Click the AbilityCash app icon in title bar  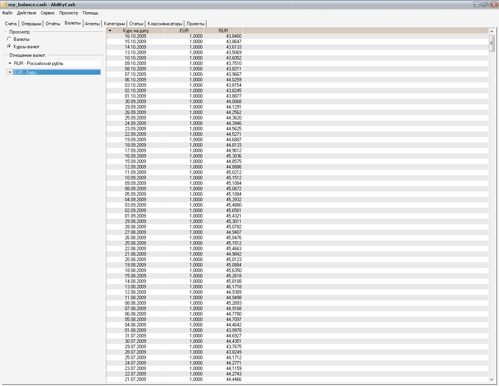pos(4,4)
